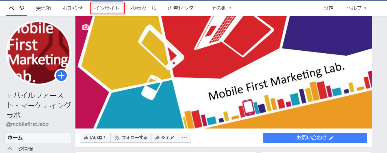Select the ページ tab

tap(16, 8)
